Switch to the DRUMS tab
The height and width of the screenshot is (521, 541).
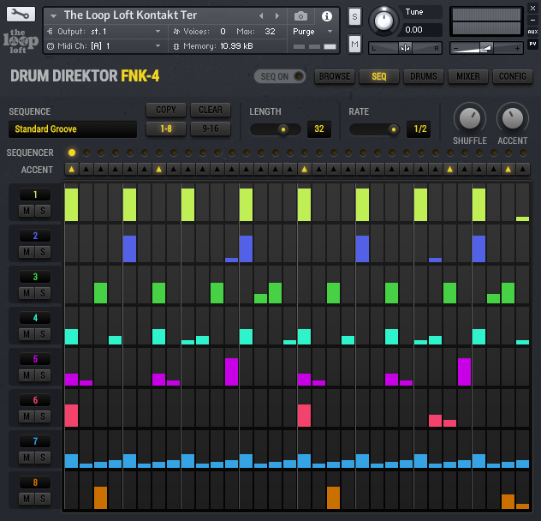point(424,76)
